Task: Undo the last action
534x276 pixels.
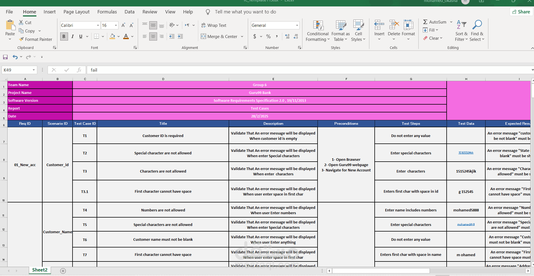Action: (x=15, y=57)
